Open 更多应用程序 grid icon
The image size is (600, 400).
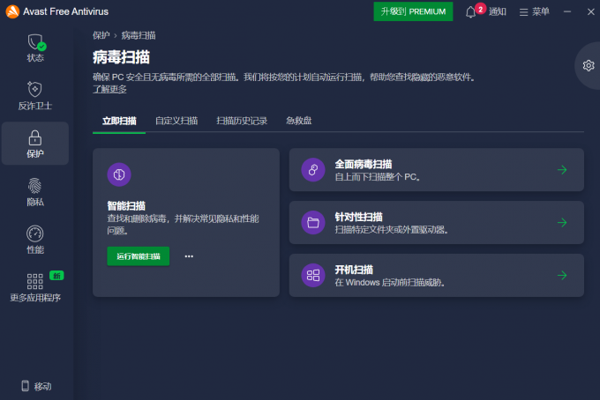click(34, 282)
